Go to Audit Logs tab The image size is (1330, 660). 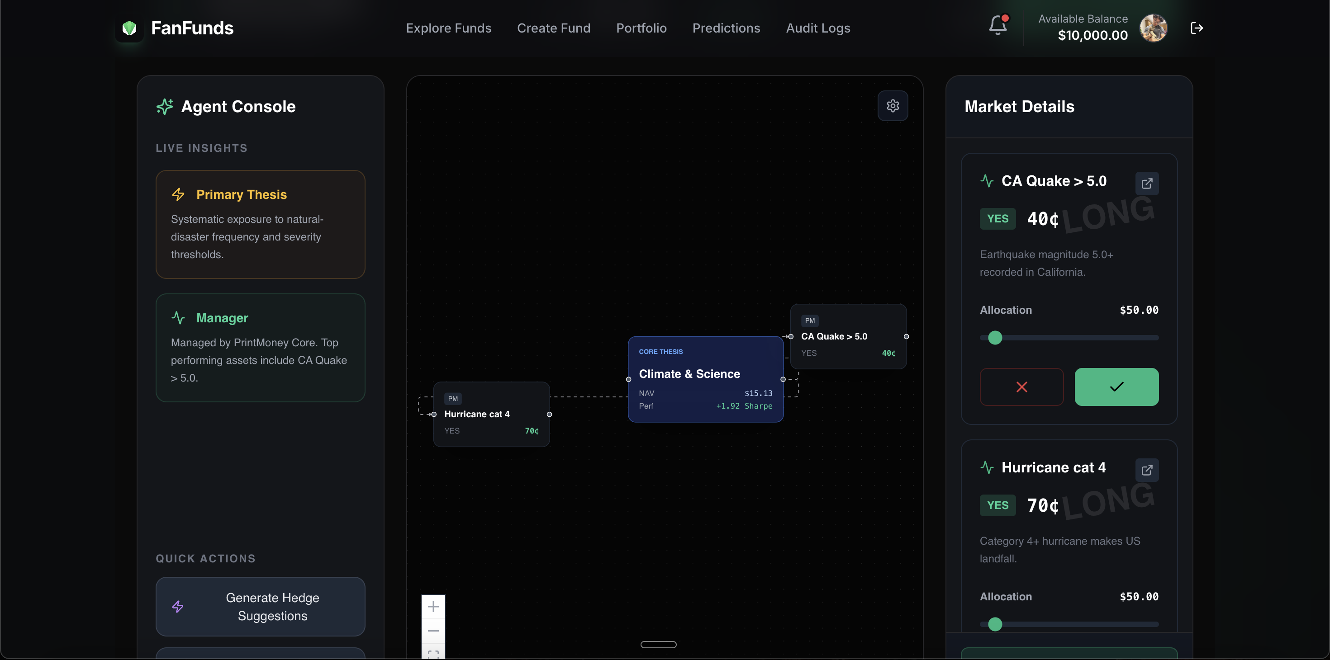coord(818,28)
